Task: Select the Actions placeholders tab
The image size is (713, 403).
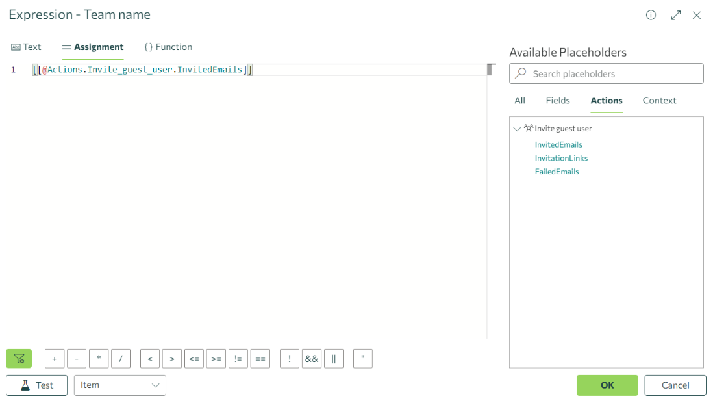Action: [607, 101]
